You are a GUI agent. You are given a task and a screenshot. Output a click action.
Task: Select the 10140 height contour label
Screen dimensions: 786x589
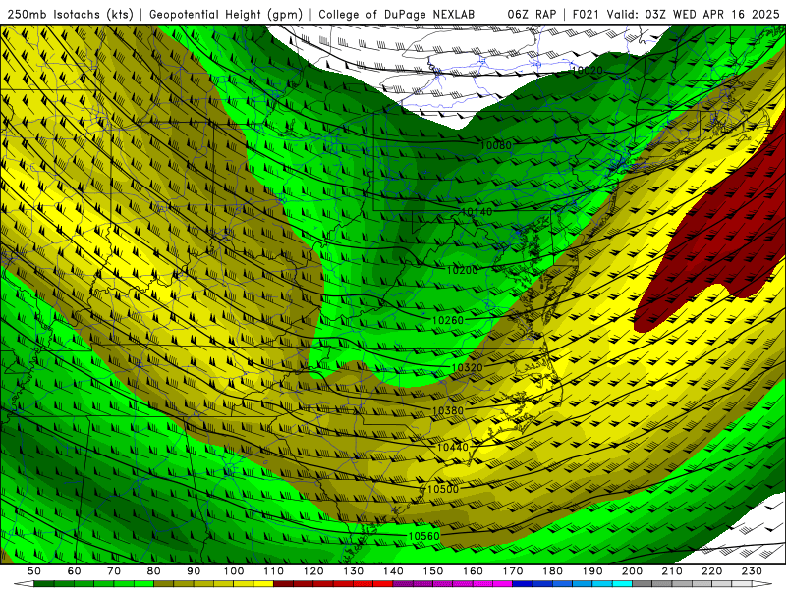click(477, 212)
